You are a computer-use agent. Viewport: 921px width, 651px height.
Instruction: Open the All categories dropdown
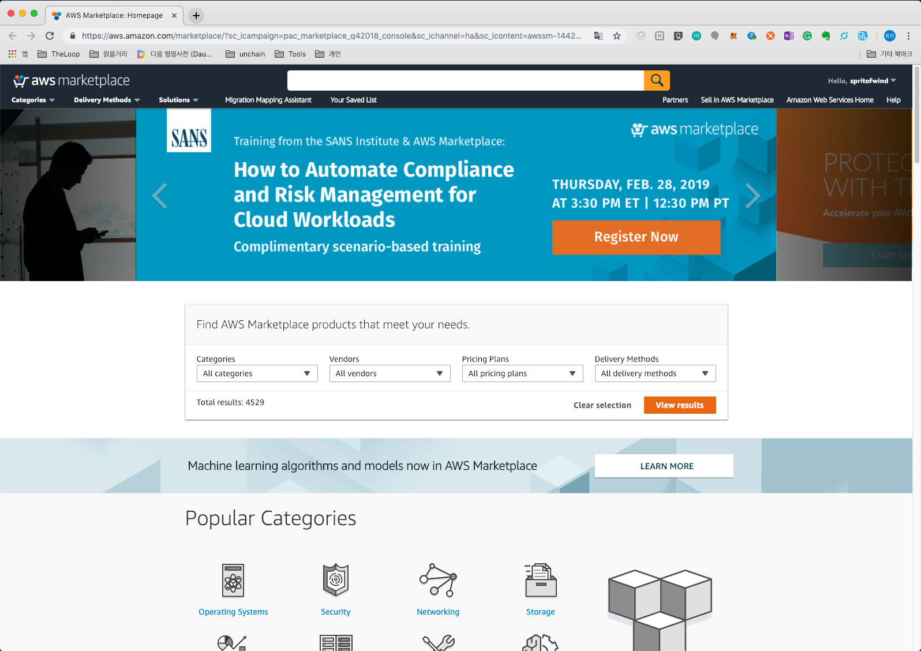[257, 373]
